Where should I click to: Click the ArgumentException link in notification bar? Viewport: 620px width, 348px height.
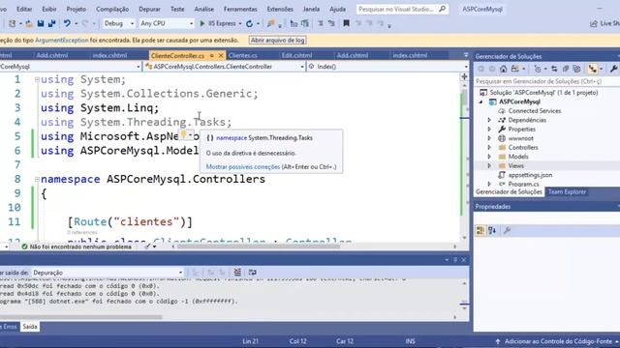[62, 41]
